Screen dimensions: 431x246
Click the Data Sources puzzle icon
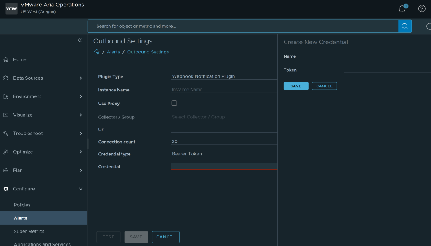6,78
